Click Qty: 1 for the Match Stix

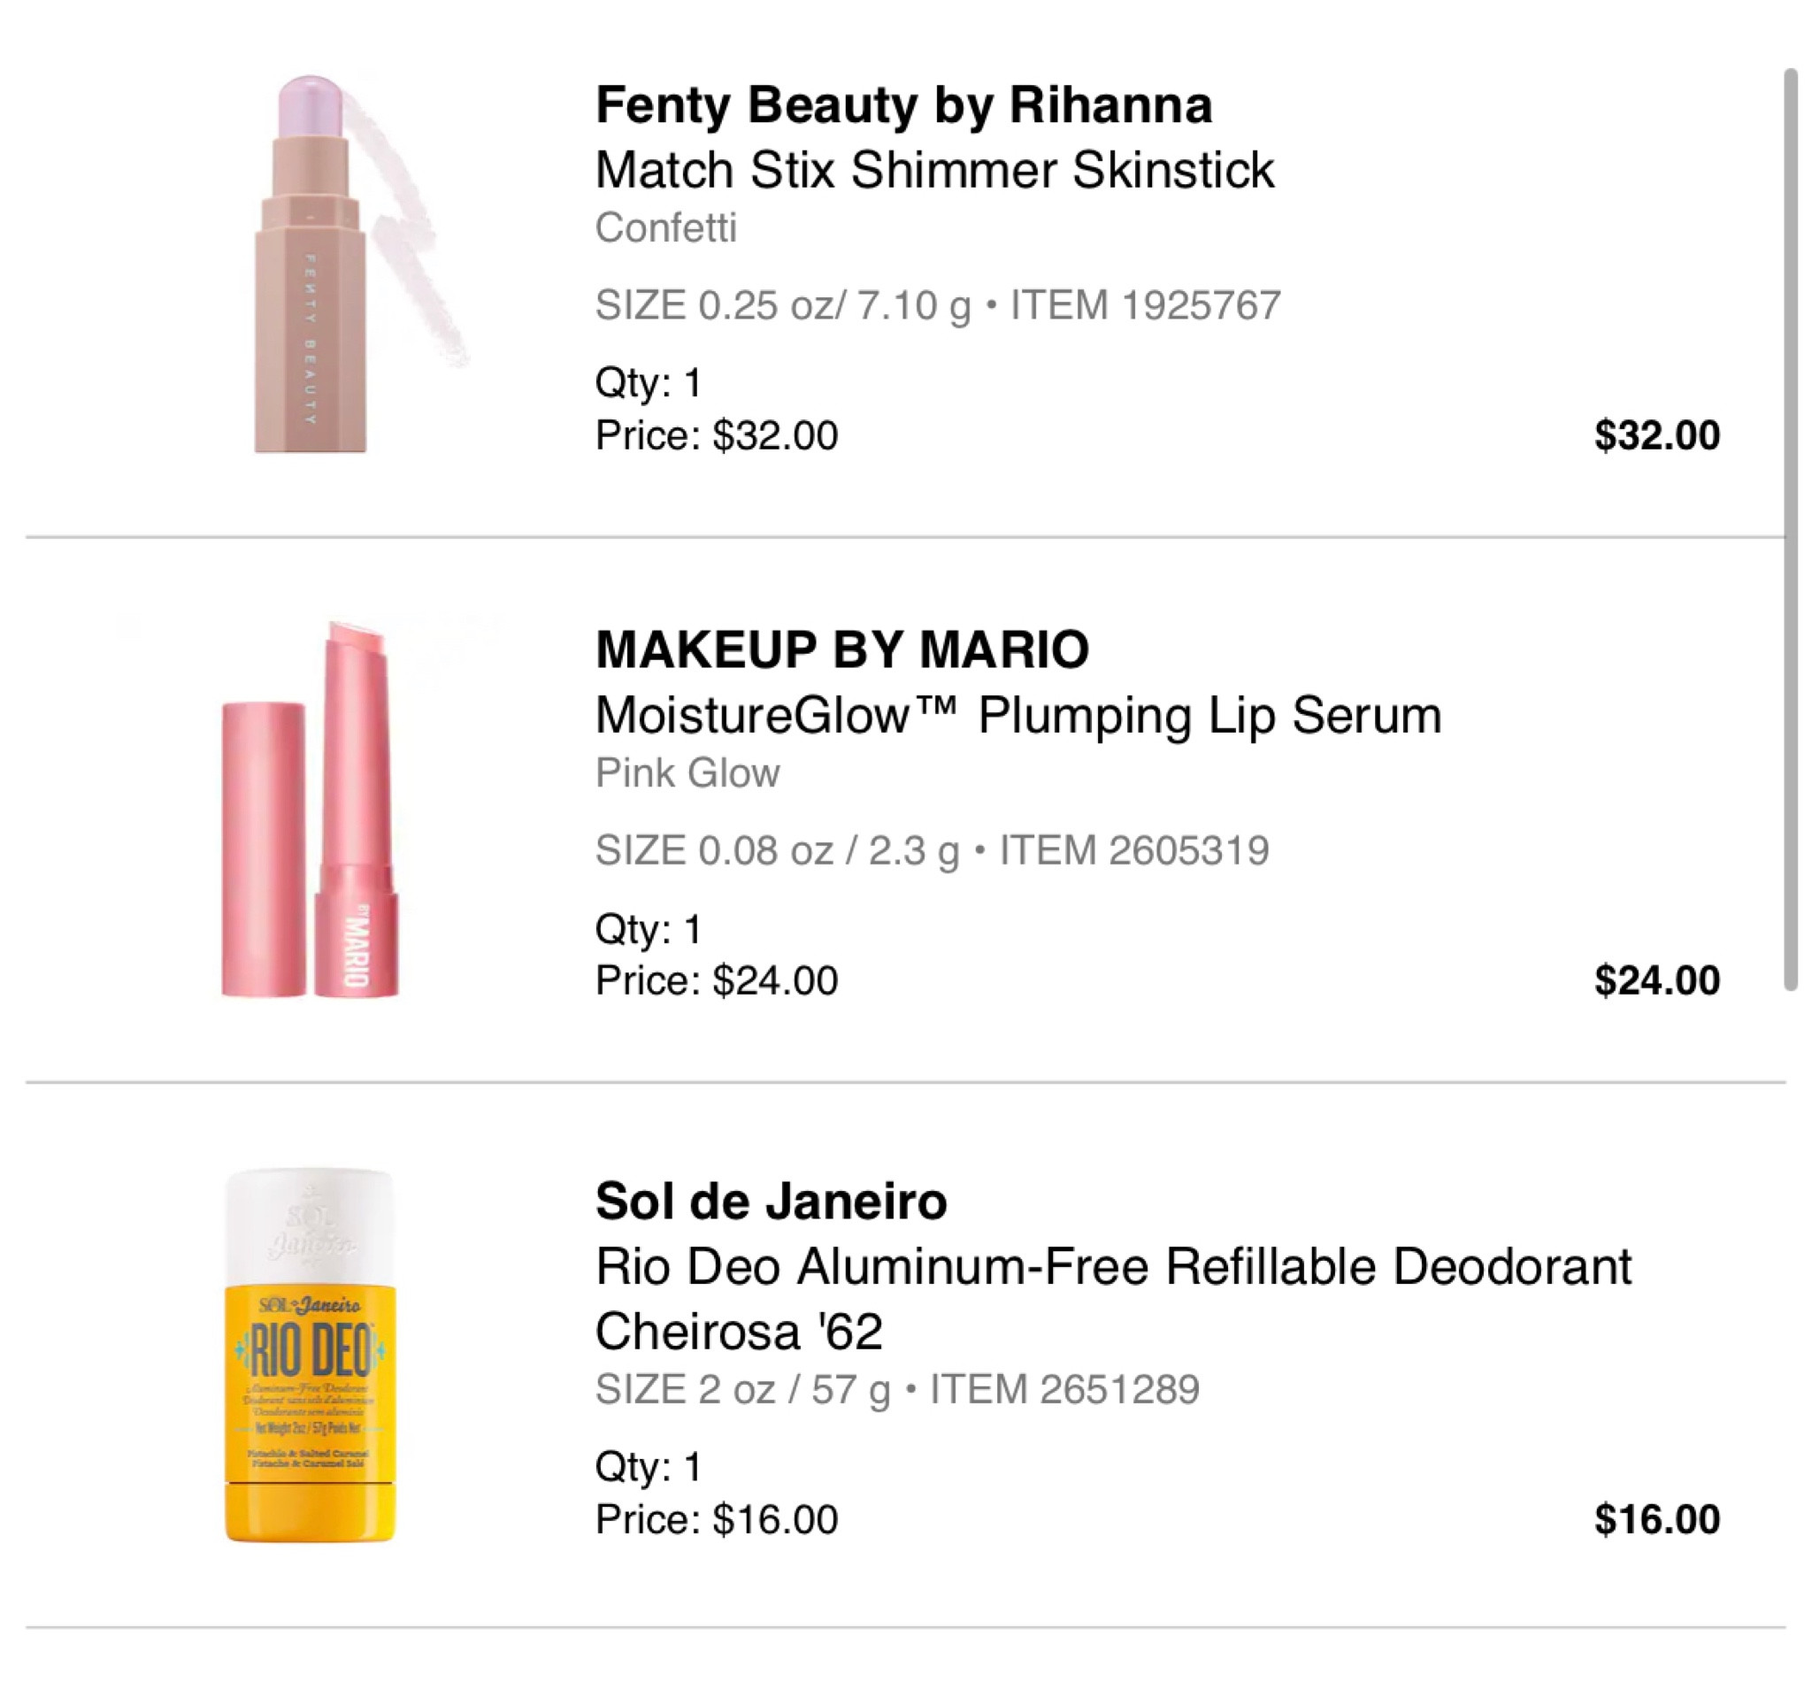tap(650, 382)
